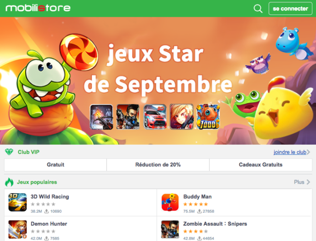Open the Zombie Assault Snipers app icon
Image resolution: width=316 pixels, height=241 pixels.
170,229
